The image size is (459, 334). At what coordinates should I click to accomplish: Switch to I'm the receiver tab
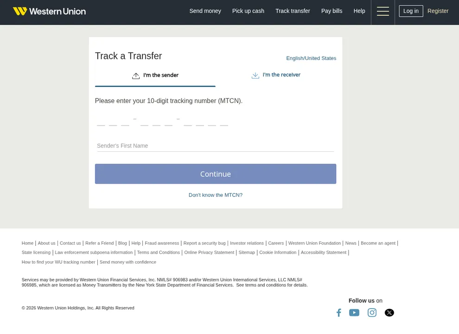pyautogui.click(x=276, y=75)
